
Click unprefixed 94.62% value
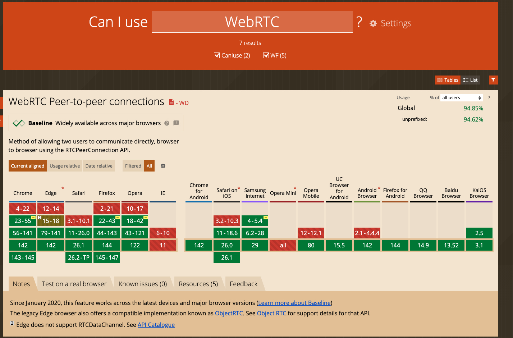coord(473,119)
